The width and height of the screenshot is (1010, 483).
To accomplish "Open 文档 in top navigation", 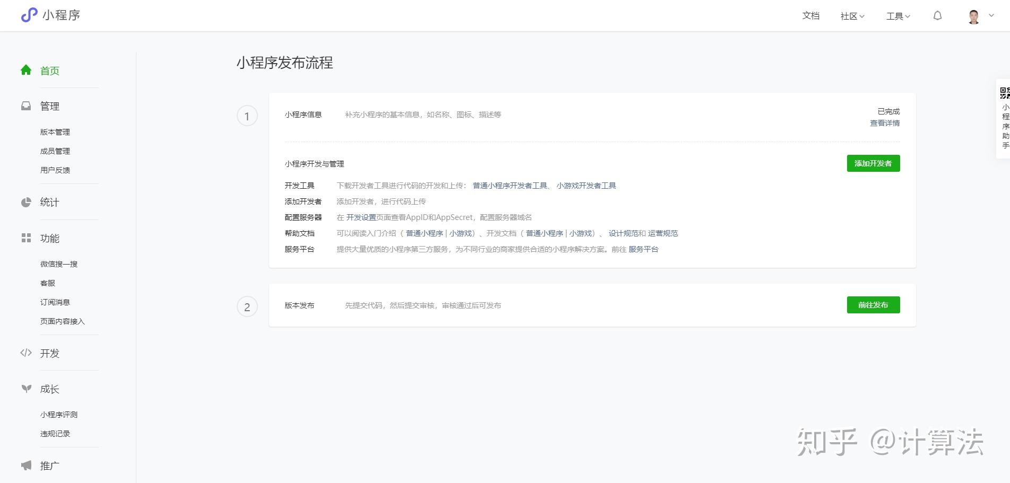I will 811,16.
